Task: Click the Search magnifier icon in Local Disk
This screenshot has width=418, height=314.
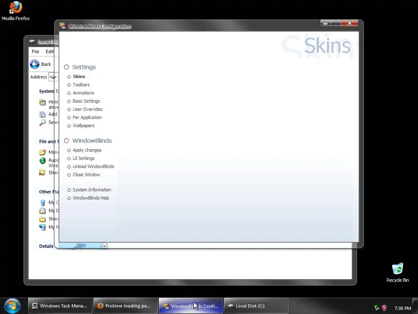Action: [42, 123]
